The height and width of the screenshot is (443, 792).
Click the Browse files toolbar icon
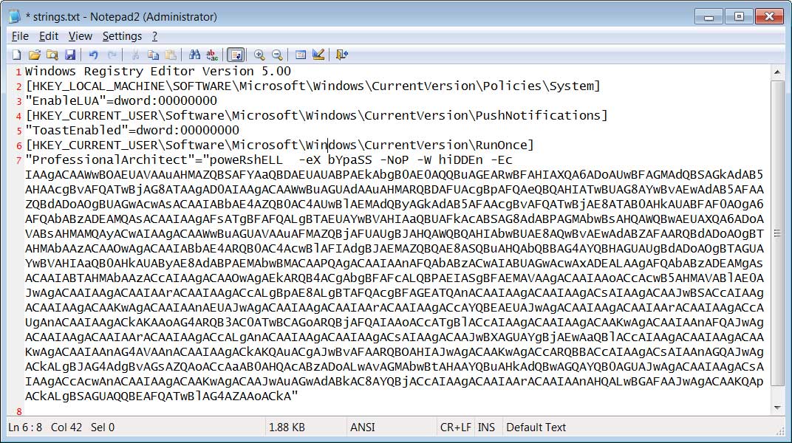coord(52,55)
